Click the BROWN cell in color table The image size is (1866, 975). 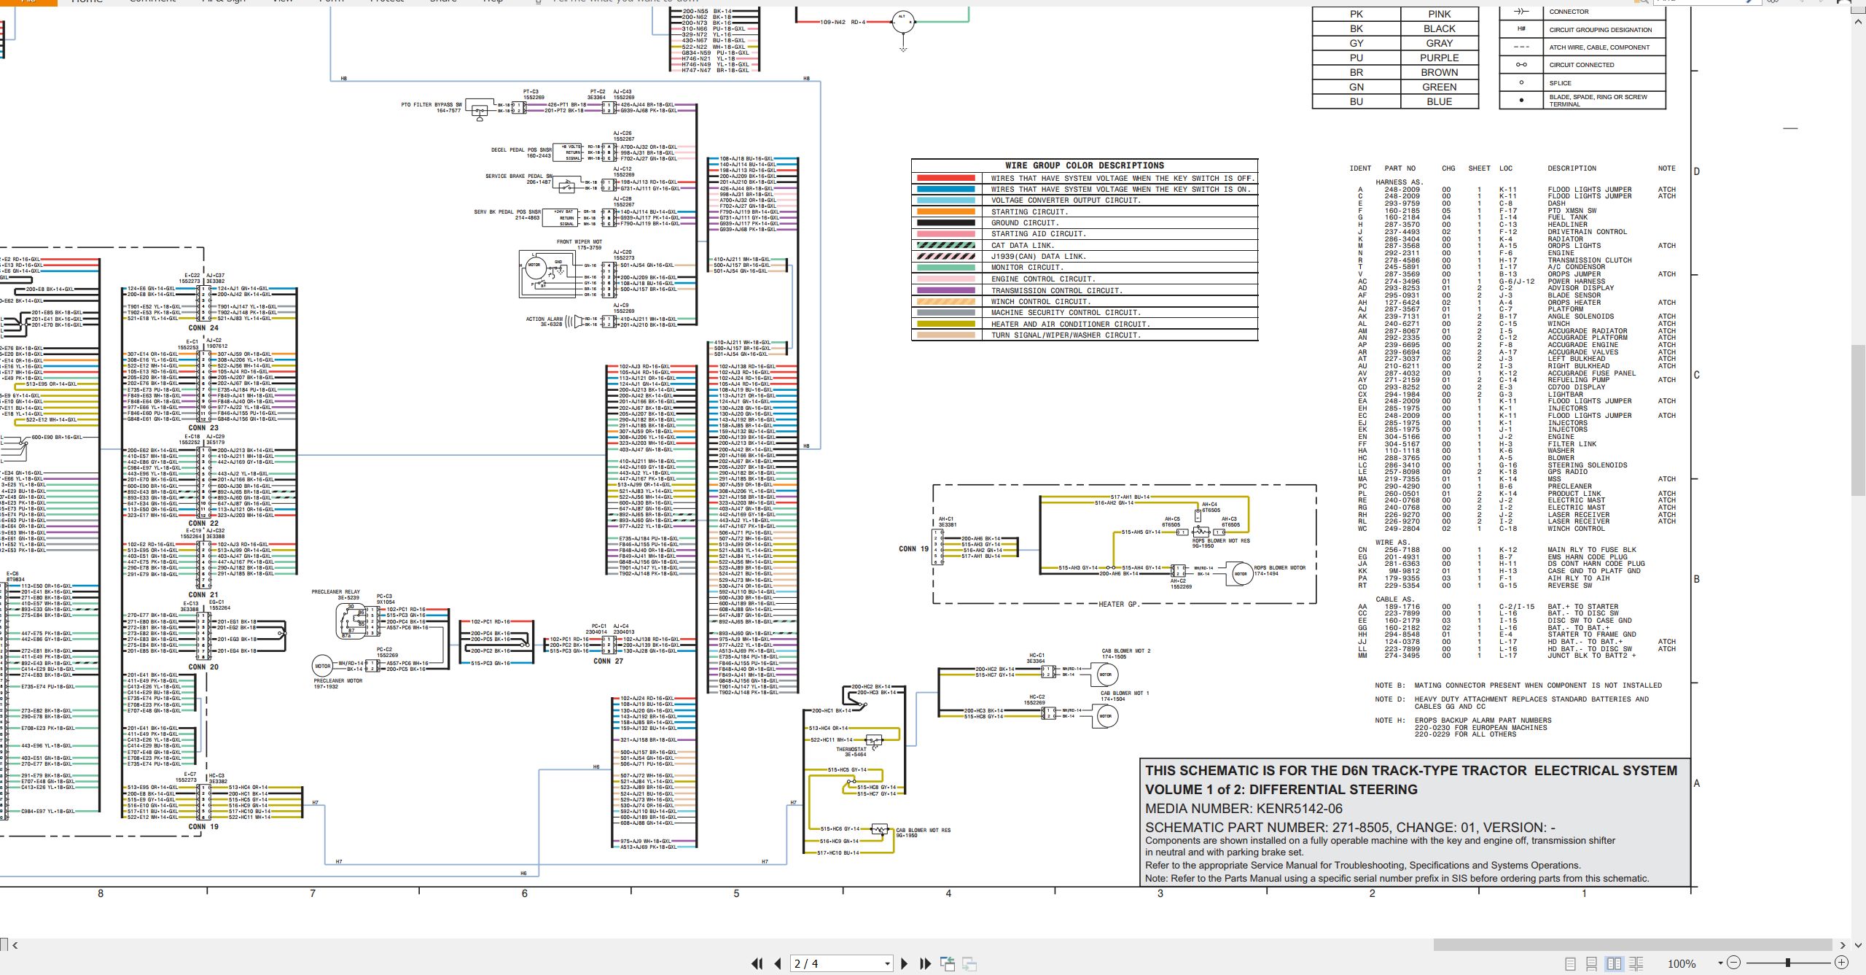click(1439, 72)
